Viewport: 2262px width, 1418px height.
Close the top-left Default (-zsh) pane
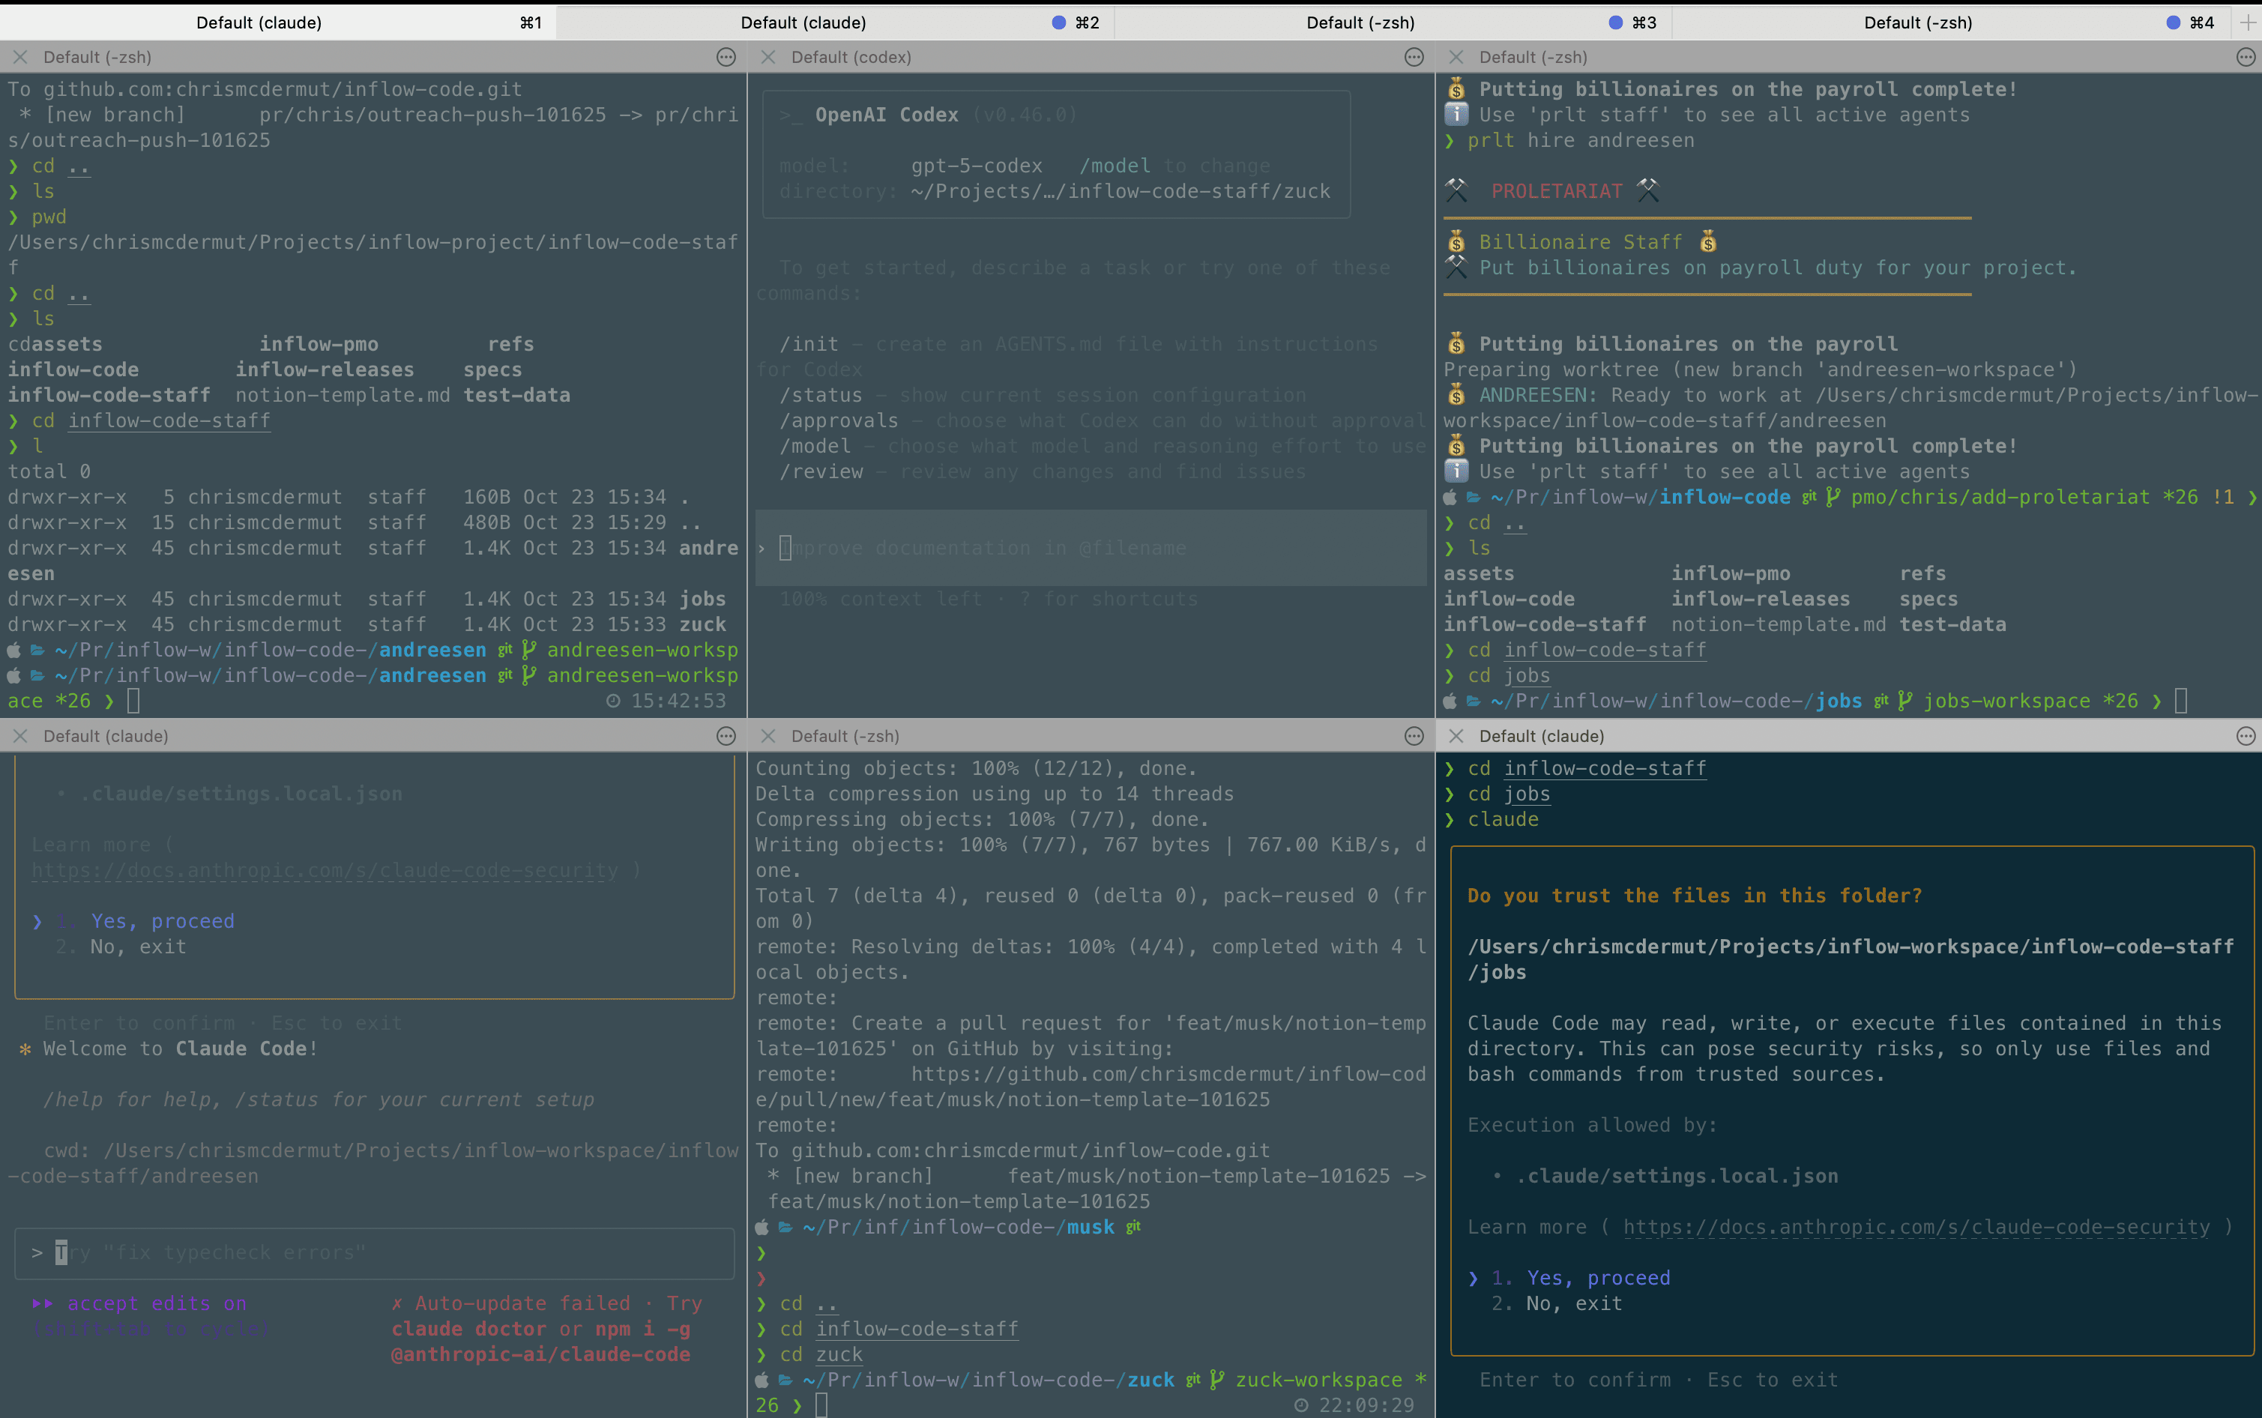pos(19,57)
